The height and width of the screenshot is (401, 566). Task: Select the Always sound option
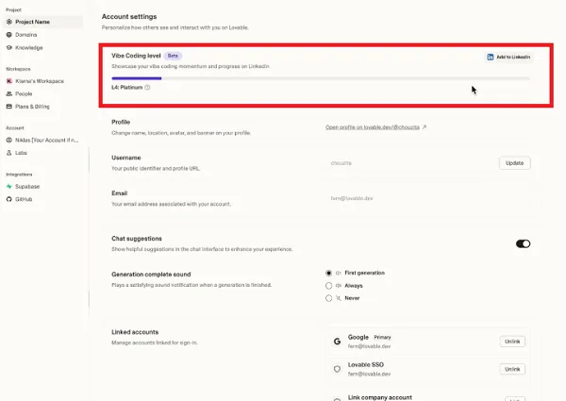click(328, 285)
